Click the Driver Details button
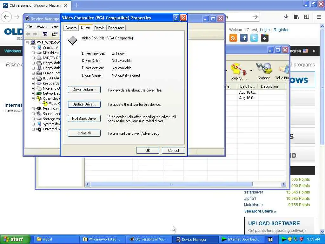 pos(84,90)
